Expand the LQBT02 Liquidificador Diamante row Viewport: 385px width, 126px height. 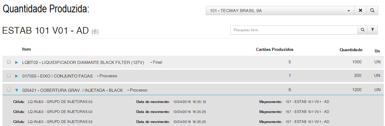click(x=17, y=62)
